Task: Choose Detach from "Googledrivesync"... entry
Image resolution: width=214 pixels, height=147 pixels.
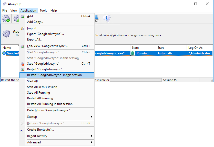Action: (57, 110)
